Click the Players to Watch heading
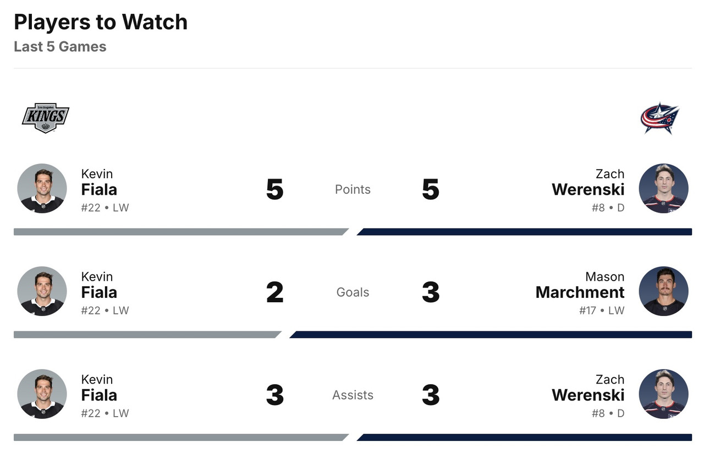This screenshot has height=453, width=704. tap(101, 22)
